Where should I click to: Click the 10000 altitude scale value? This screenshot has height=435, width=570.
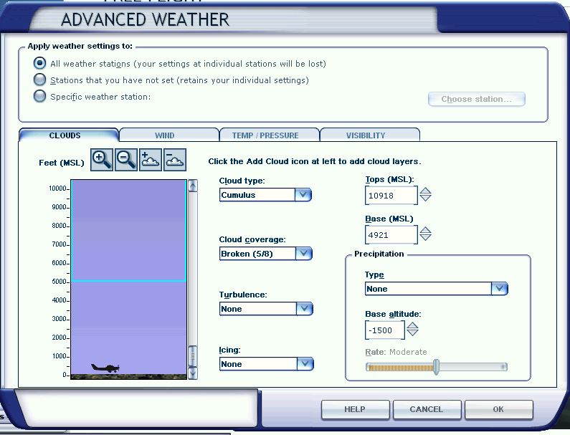pos(57,188)
